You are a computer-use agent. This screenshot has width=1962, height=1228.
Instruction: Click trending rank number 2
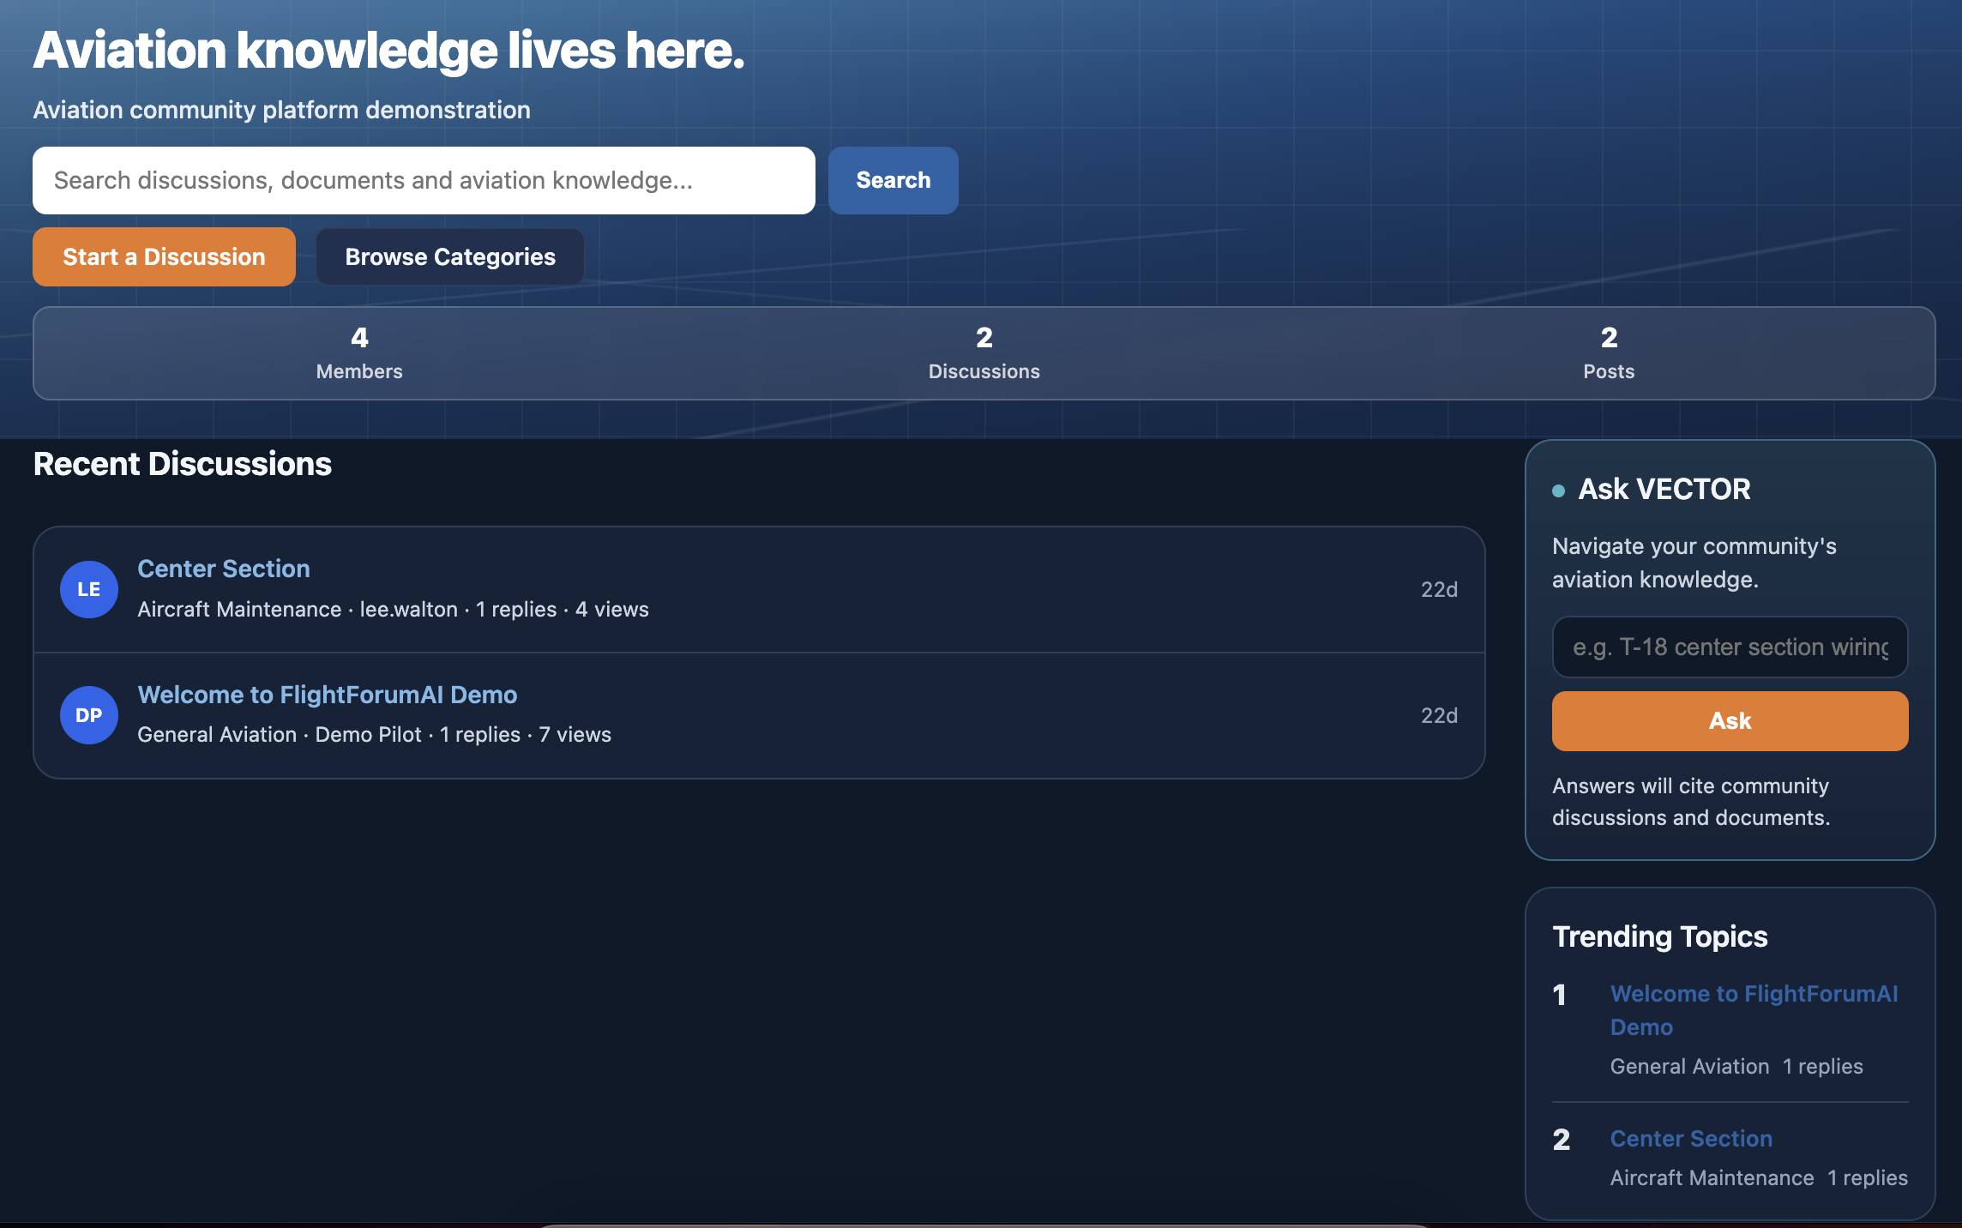coord(1562,1141)
